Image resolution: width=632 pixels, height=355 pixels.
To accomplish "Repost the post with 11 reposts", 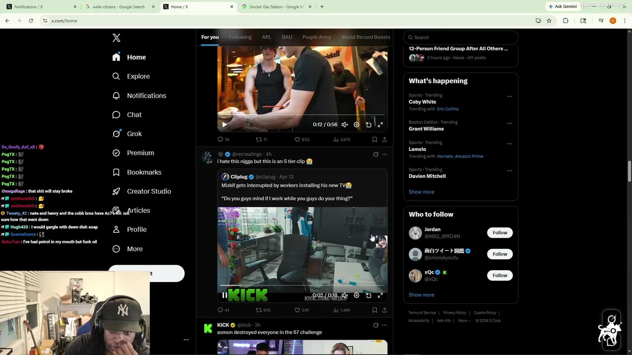I will tap(261, 140).
